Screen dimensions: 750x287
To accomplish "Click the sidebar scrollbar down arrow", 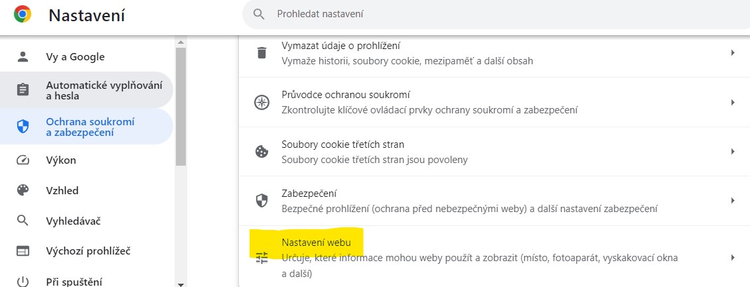I will pos(181,284).
